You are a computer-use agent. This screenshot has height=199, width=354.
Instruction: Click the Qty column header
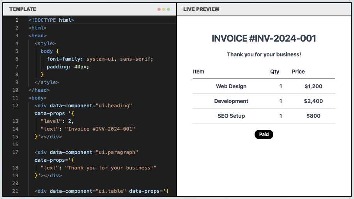pos(274,72)
